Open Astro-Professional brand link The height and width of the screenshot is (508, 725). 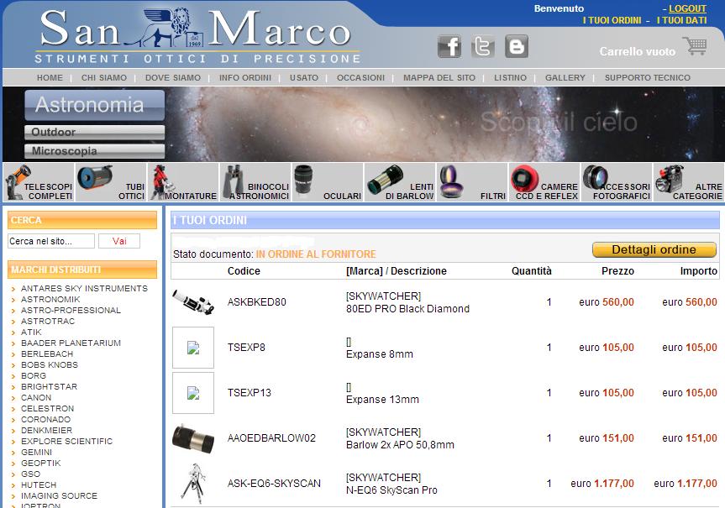(x=71, y=310)
